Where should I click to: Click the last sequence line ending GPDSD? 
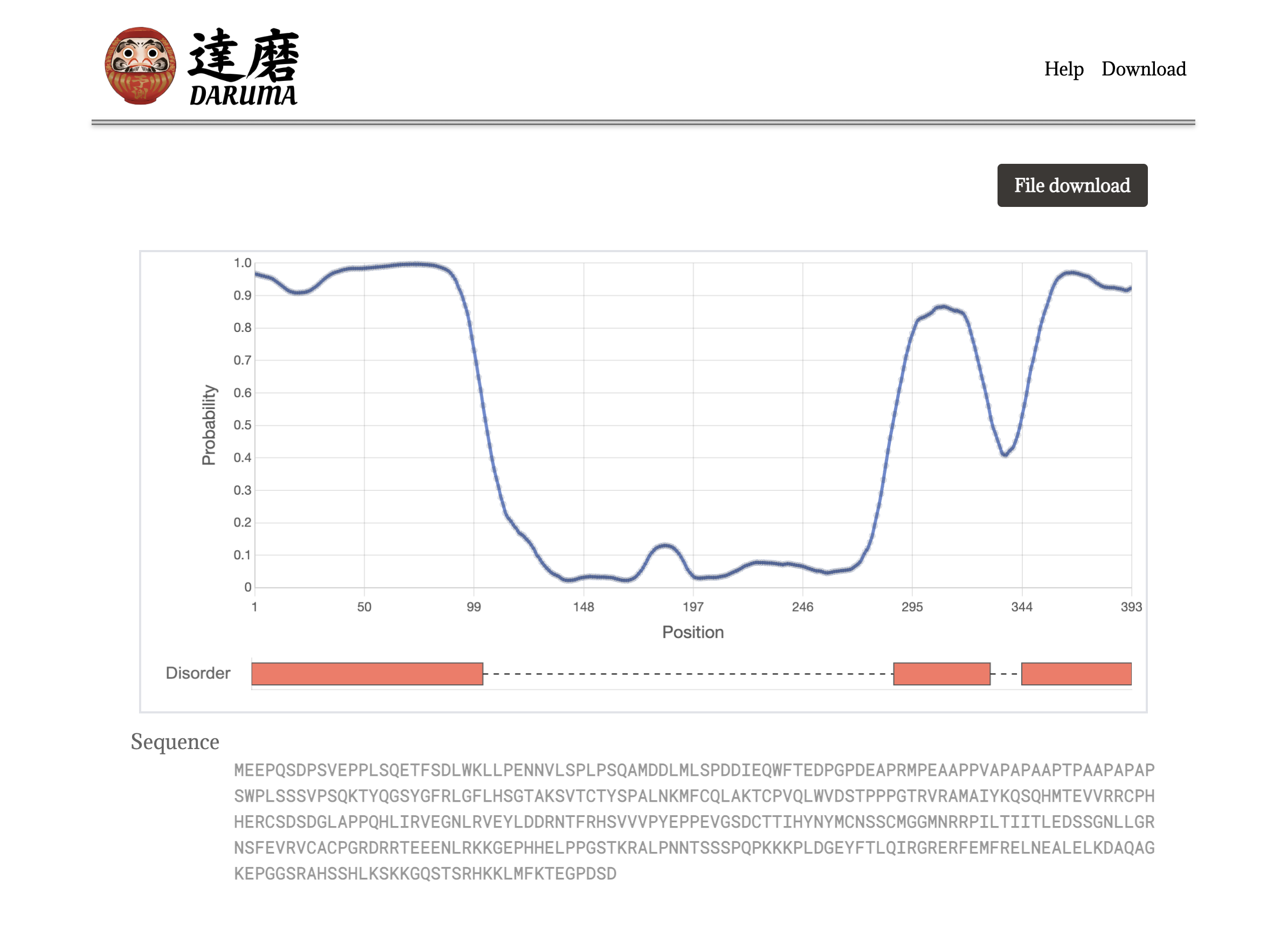(x=425, y=873)
